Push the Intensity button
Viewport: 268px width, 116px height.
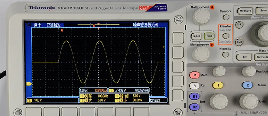pyautogui.click(x=225, y=55)
